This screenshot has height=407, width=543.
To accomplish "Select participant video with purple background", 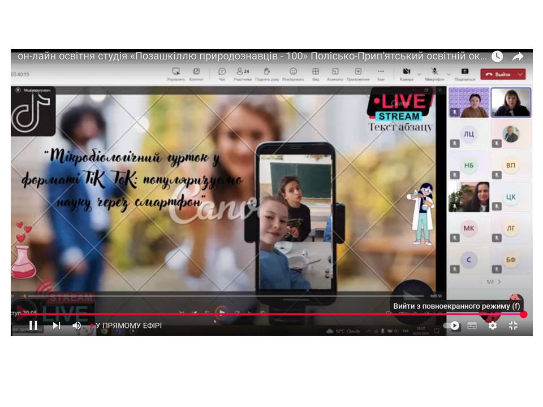I will (x=469, y=102).
